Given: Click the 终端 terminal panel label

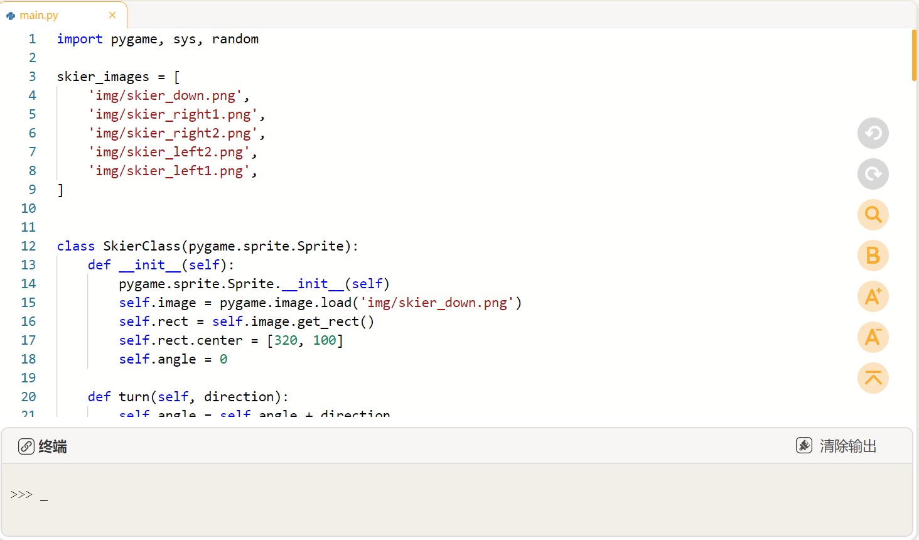Looking at the screenshot, I should tap(53, 446).
